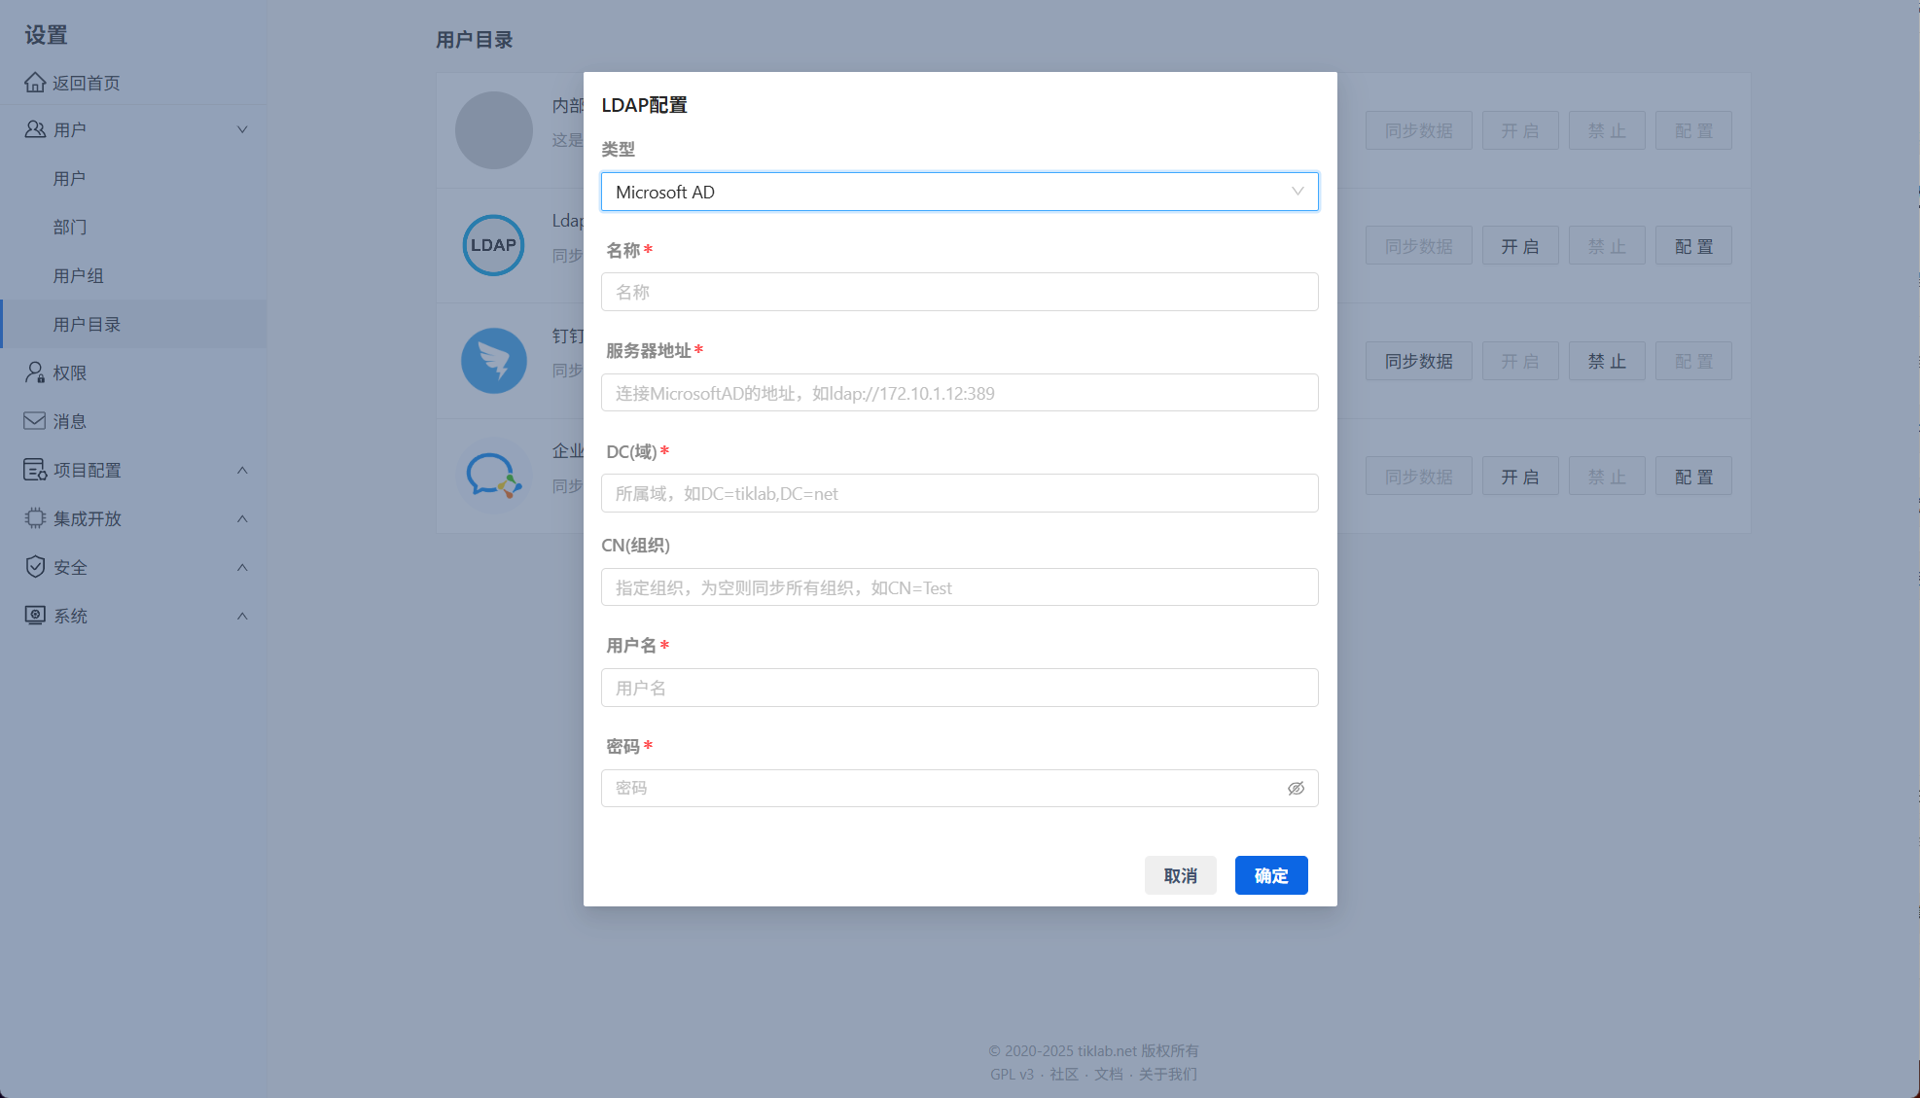
Task: Toggle password visibility with the eye icon
Action: click(1296, 788)
